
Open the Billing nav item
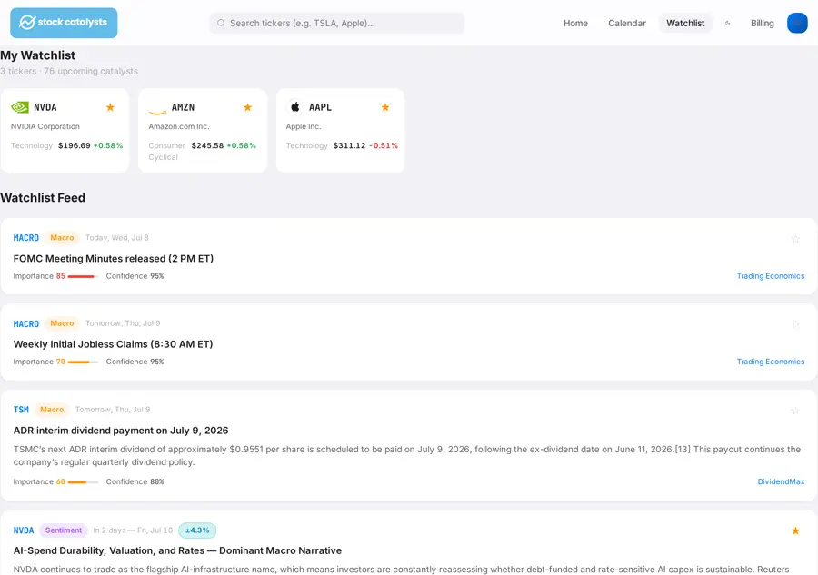762,23
